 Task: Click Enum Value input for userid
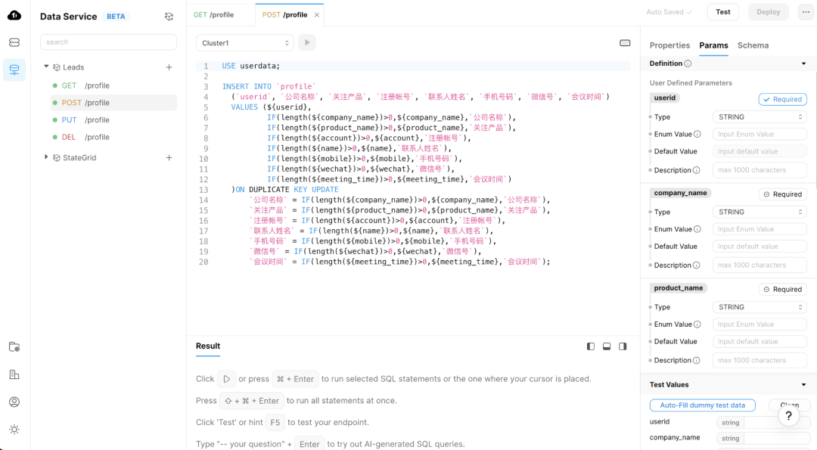(x=760, y=135)
